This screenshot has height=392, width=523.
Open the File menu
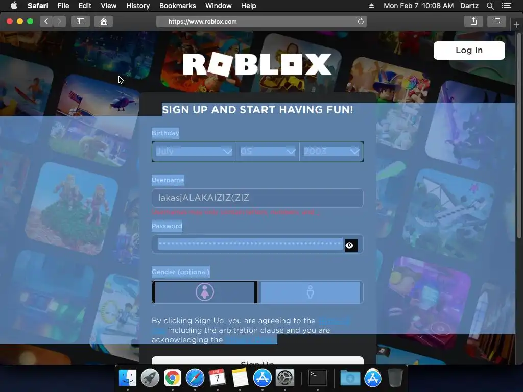[x=63, y=6]
